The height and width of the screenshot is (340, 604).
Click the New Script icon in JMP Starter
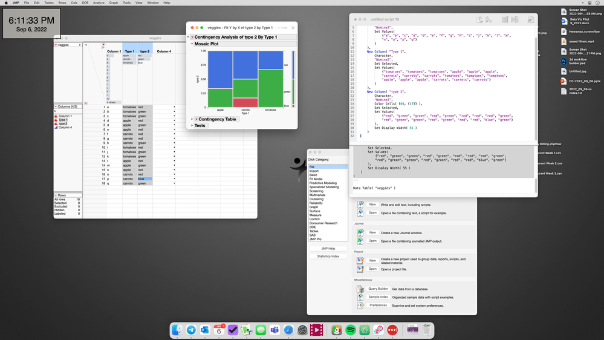tap(360, 204)
